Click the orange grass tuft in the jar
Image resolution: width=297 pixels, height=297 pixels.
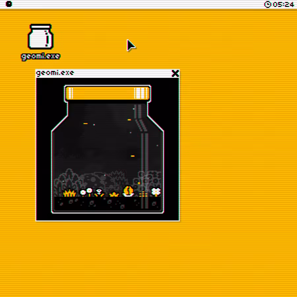coord(70,193)
